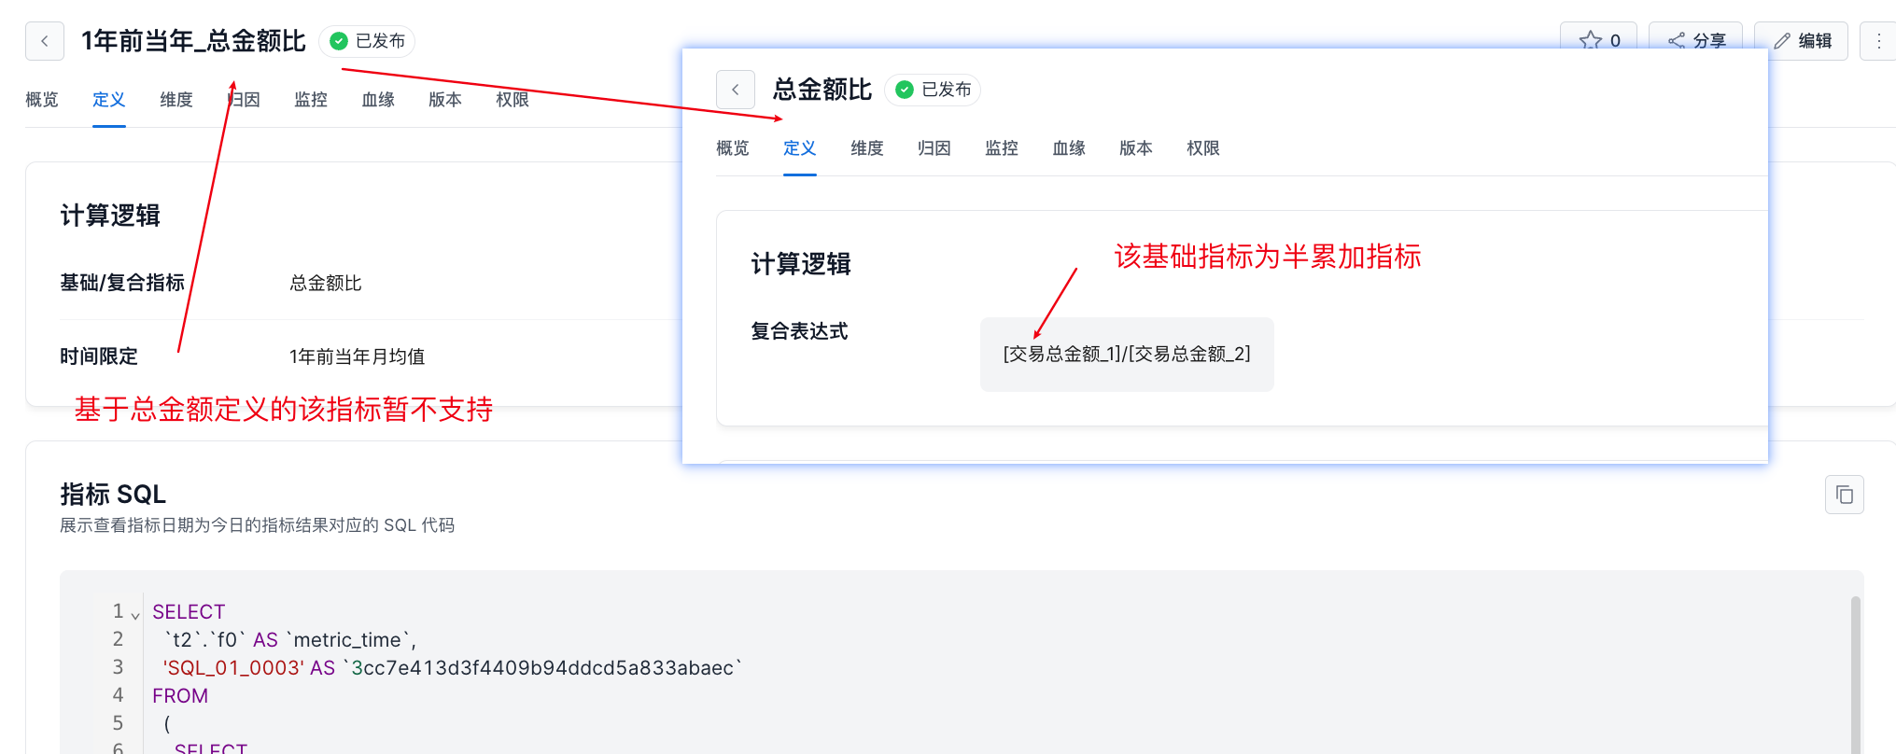Collapse the SQL code fold arrow on line 1
This screenshot has height=754, width=1896.
[x=135, y=615]
